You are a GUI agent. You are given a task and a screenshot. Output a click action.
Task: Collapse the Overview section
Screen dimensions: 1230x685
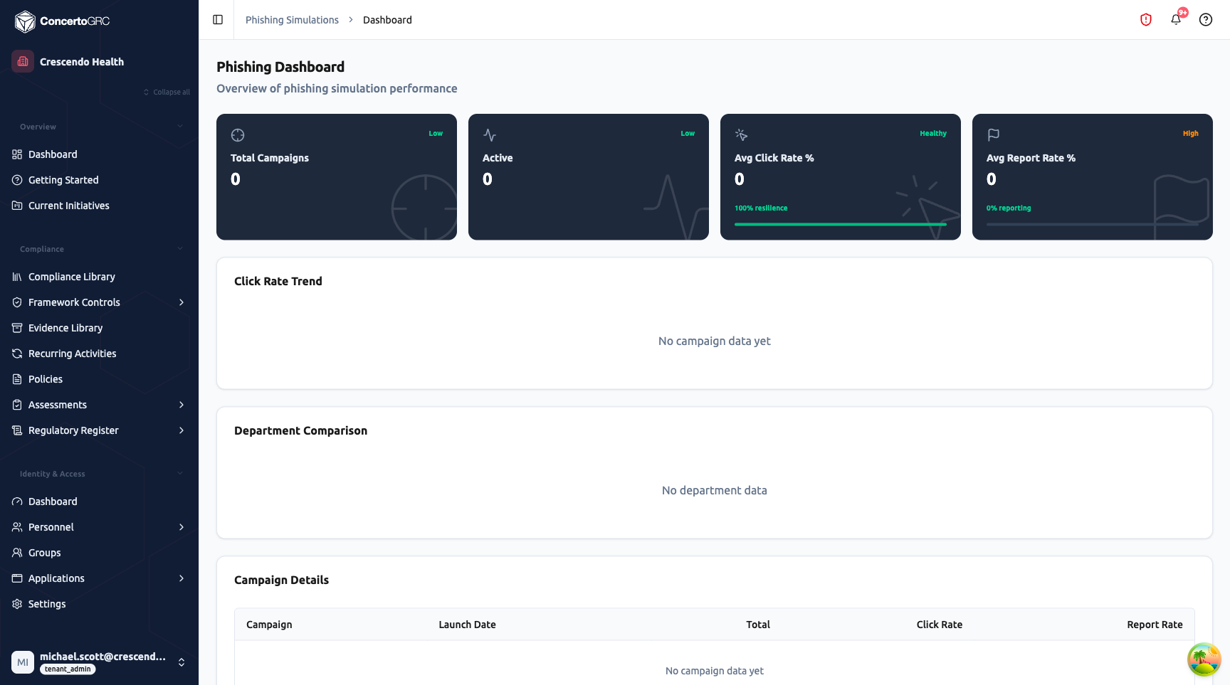[180, 127]
